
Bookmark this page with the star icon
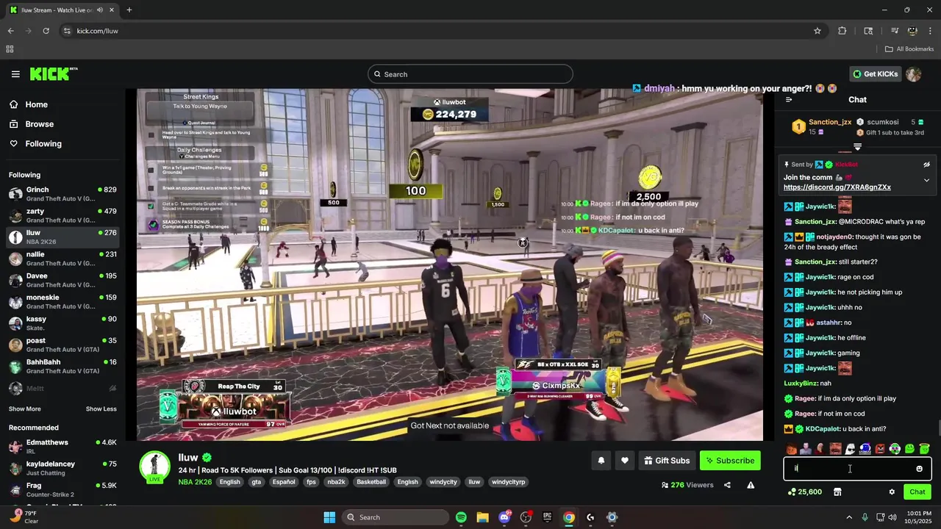817,31
